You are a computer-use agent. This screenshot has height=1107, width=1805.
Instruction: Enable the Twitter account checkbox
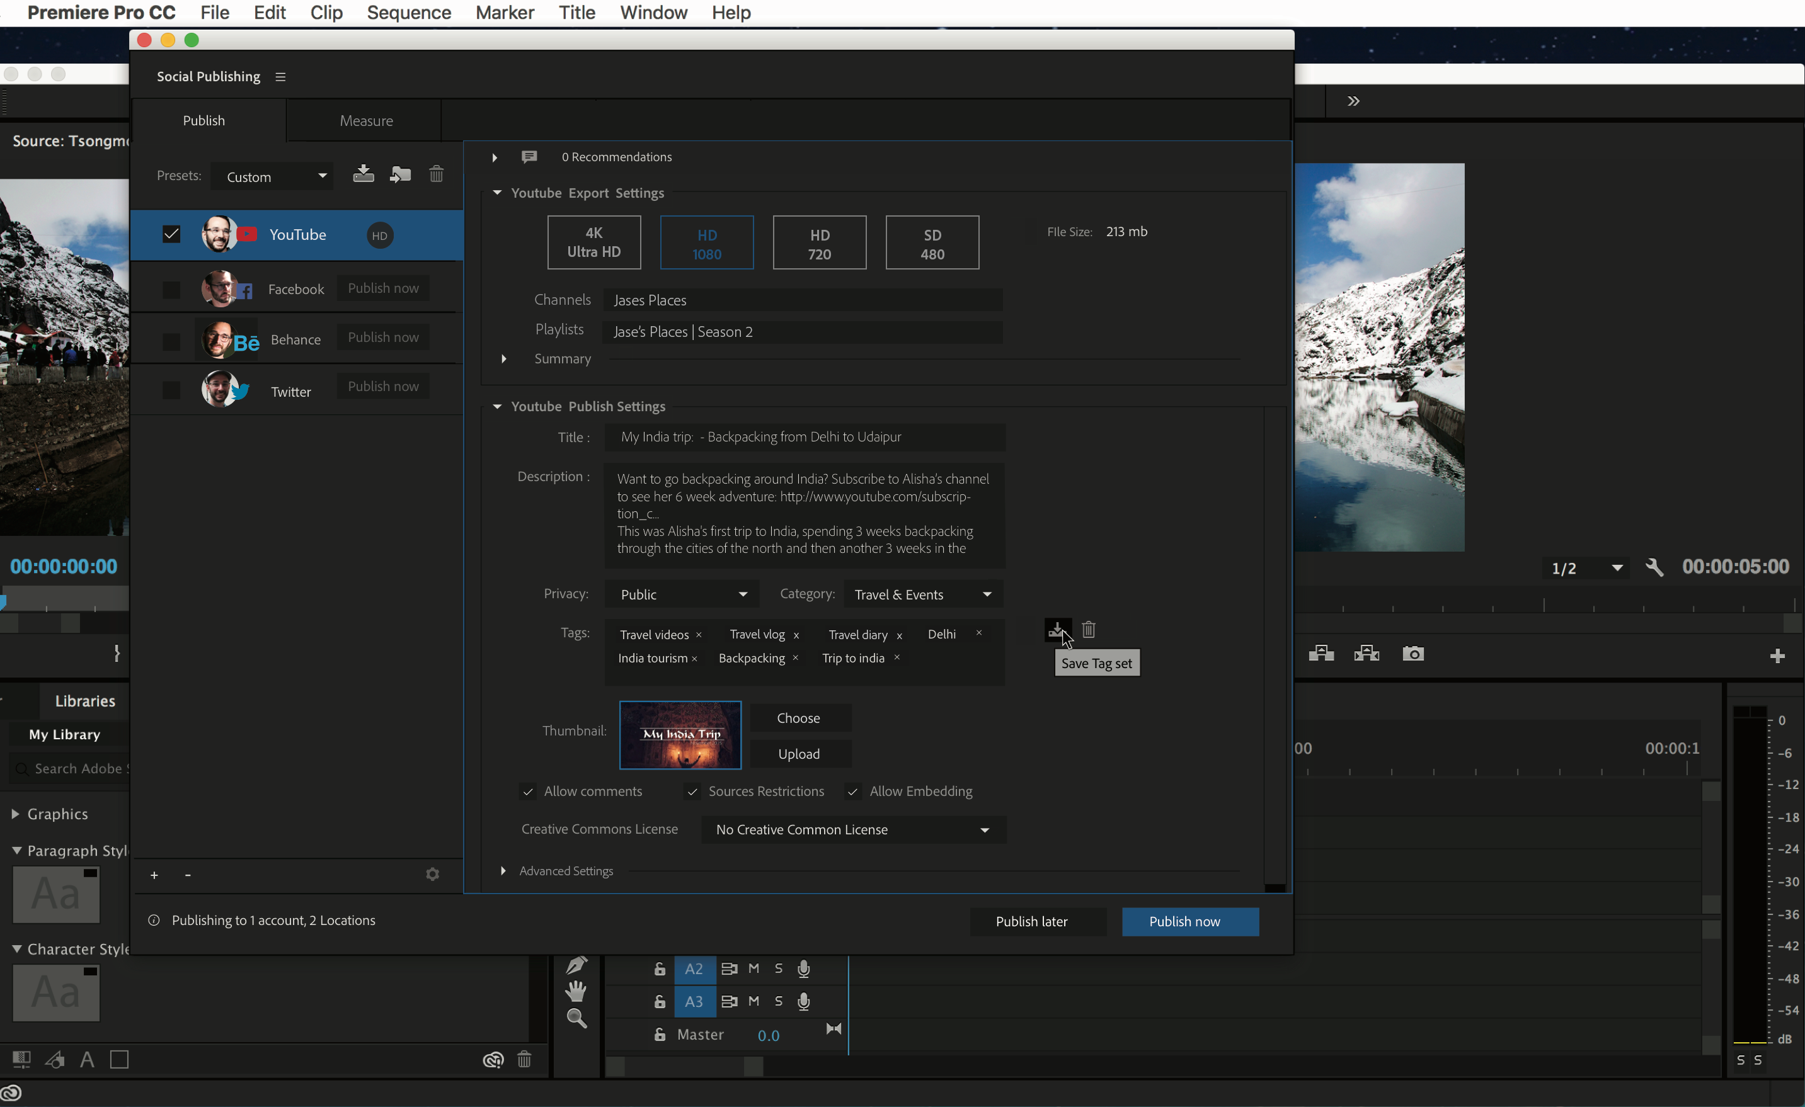(171, 390)
